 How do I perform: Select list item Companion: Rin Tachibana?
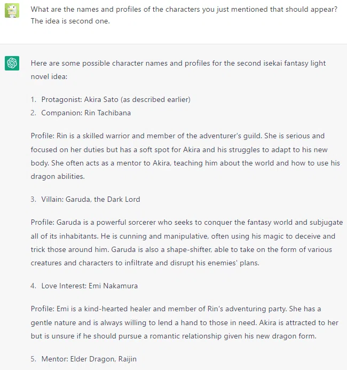[86, 113]
